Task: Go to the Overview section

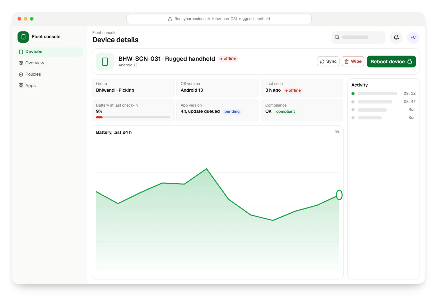Action: pyautogui.click(x=49, y=63)
